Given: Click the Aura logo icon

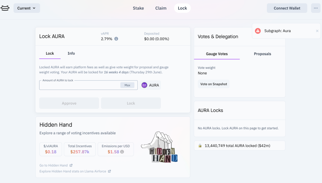Looking at the screenshot, I should point(5,8).
